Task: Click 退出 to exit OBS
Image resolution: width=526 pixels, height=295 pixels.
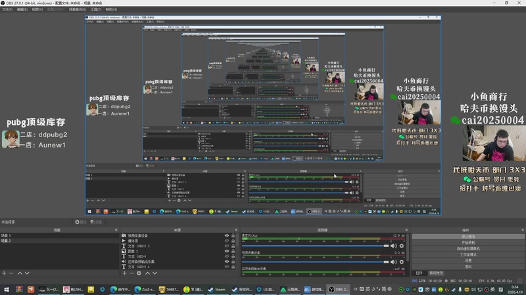Action: click(468, 267)
